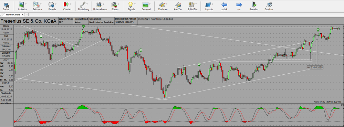Open a new tab with asterisk tab
Image resolution: width=344 pixels, height=127 pixels.
coord(27,14)
